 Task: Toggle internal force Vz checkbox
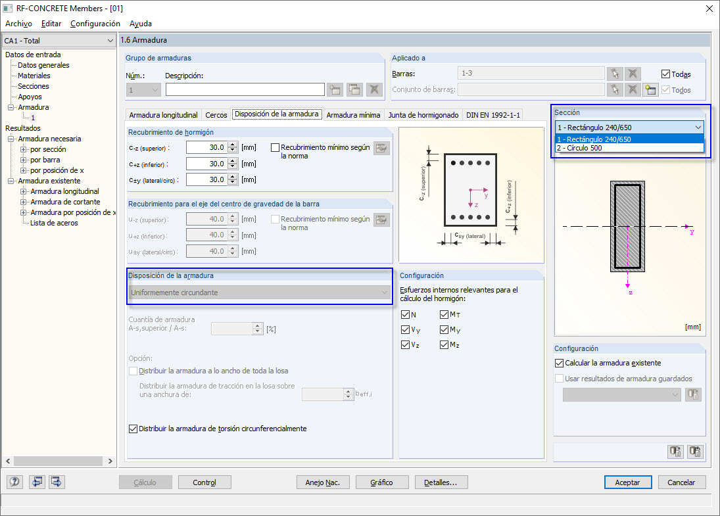click(405, 344)
